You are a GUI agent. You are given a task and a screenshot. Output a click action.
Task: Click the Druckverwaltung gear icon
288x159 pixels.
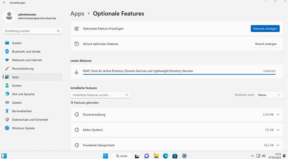point(77,114)
